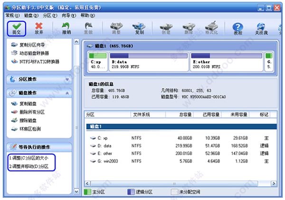This screenshot has width=285, height=200.
Task: Select pending operation 调整(C:)分区的大小
Action: pyautogui.click(x=28, y=158)
